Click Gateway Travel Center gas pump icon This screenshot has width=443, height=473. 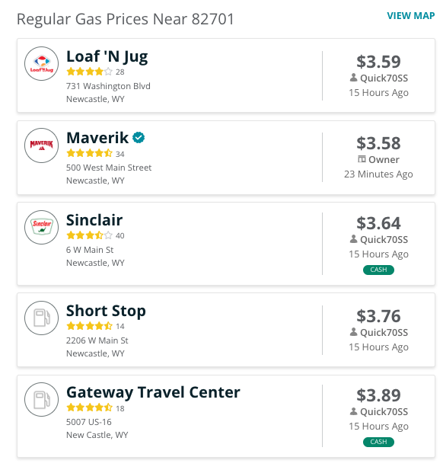coord(41,399)
